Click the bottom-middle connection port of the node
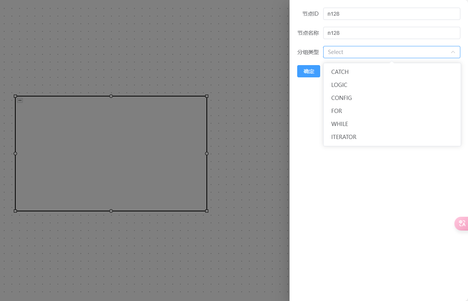This screenshot has height=301, width=468. (x=111, y=211)
